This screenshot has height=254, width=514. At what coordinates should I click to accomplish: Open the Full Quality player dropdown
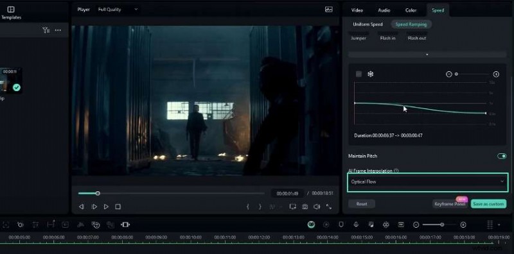(118, 10)
